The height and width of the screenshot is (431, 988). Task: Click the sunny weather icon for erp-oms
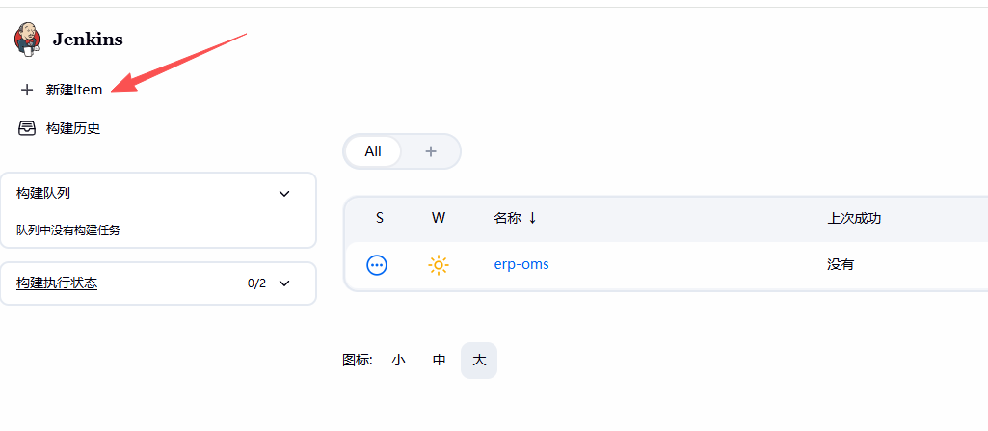click(x=438, y=265)
